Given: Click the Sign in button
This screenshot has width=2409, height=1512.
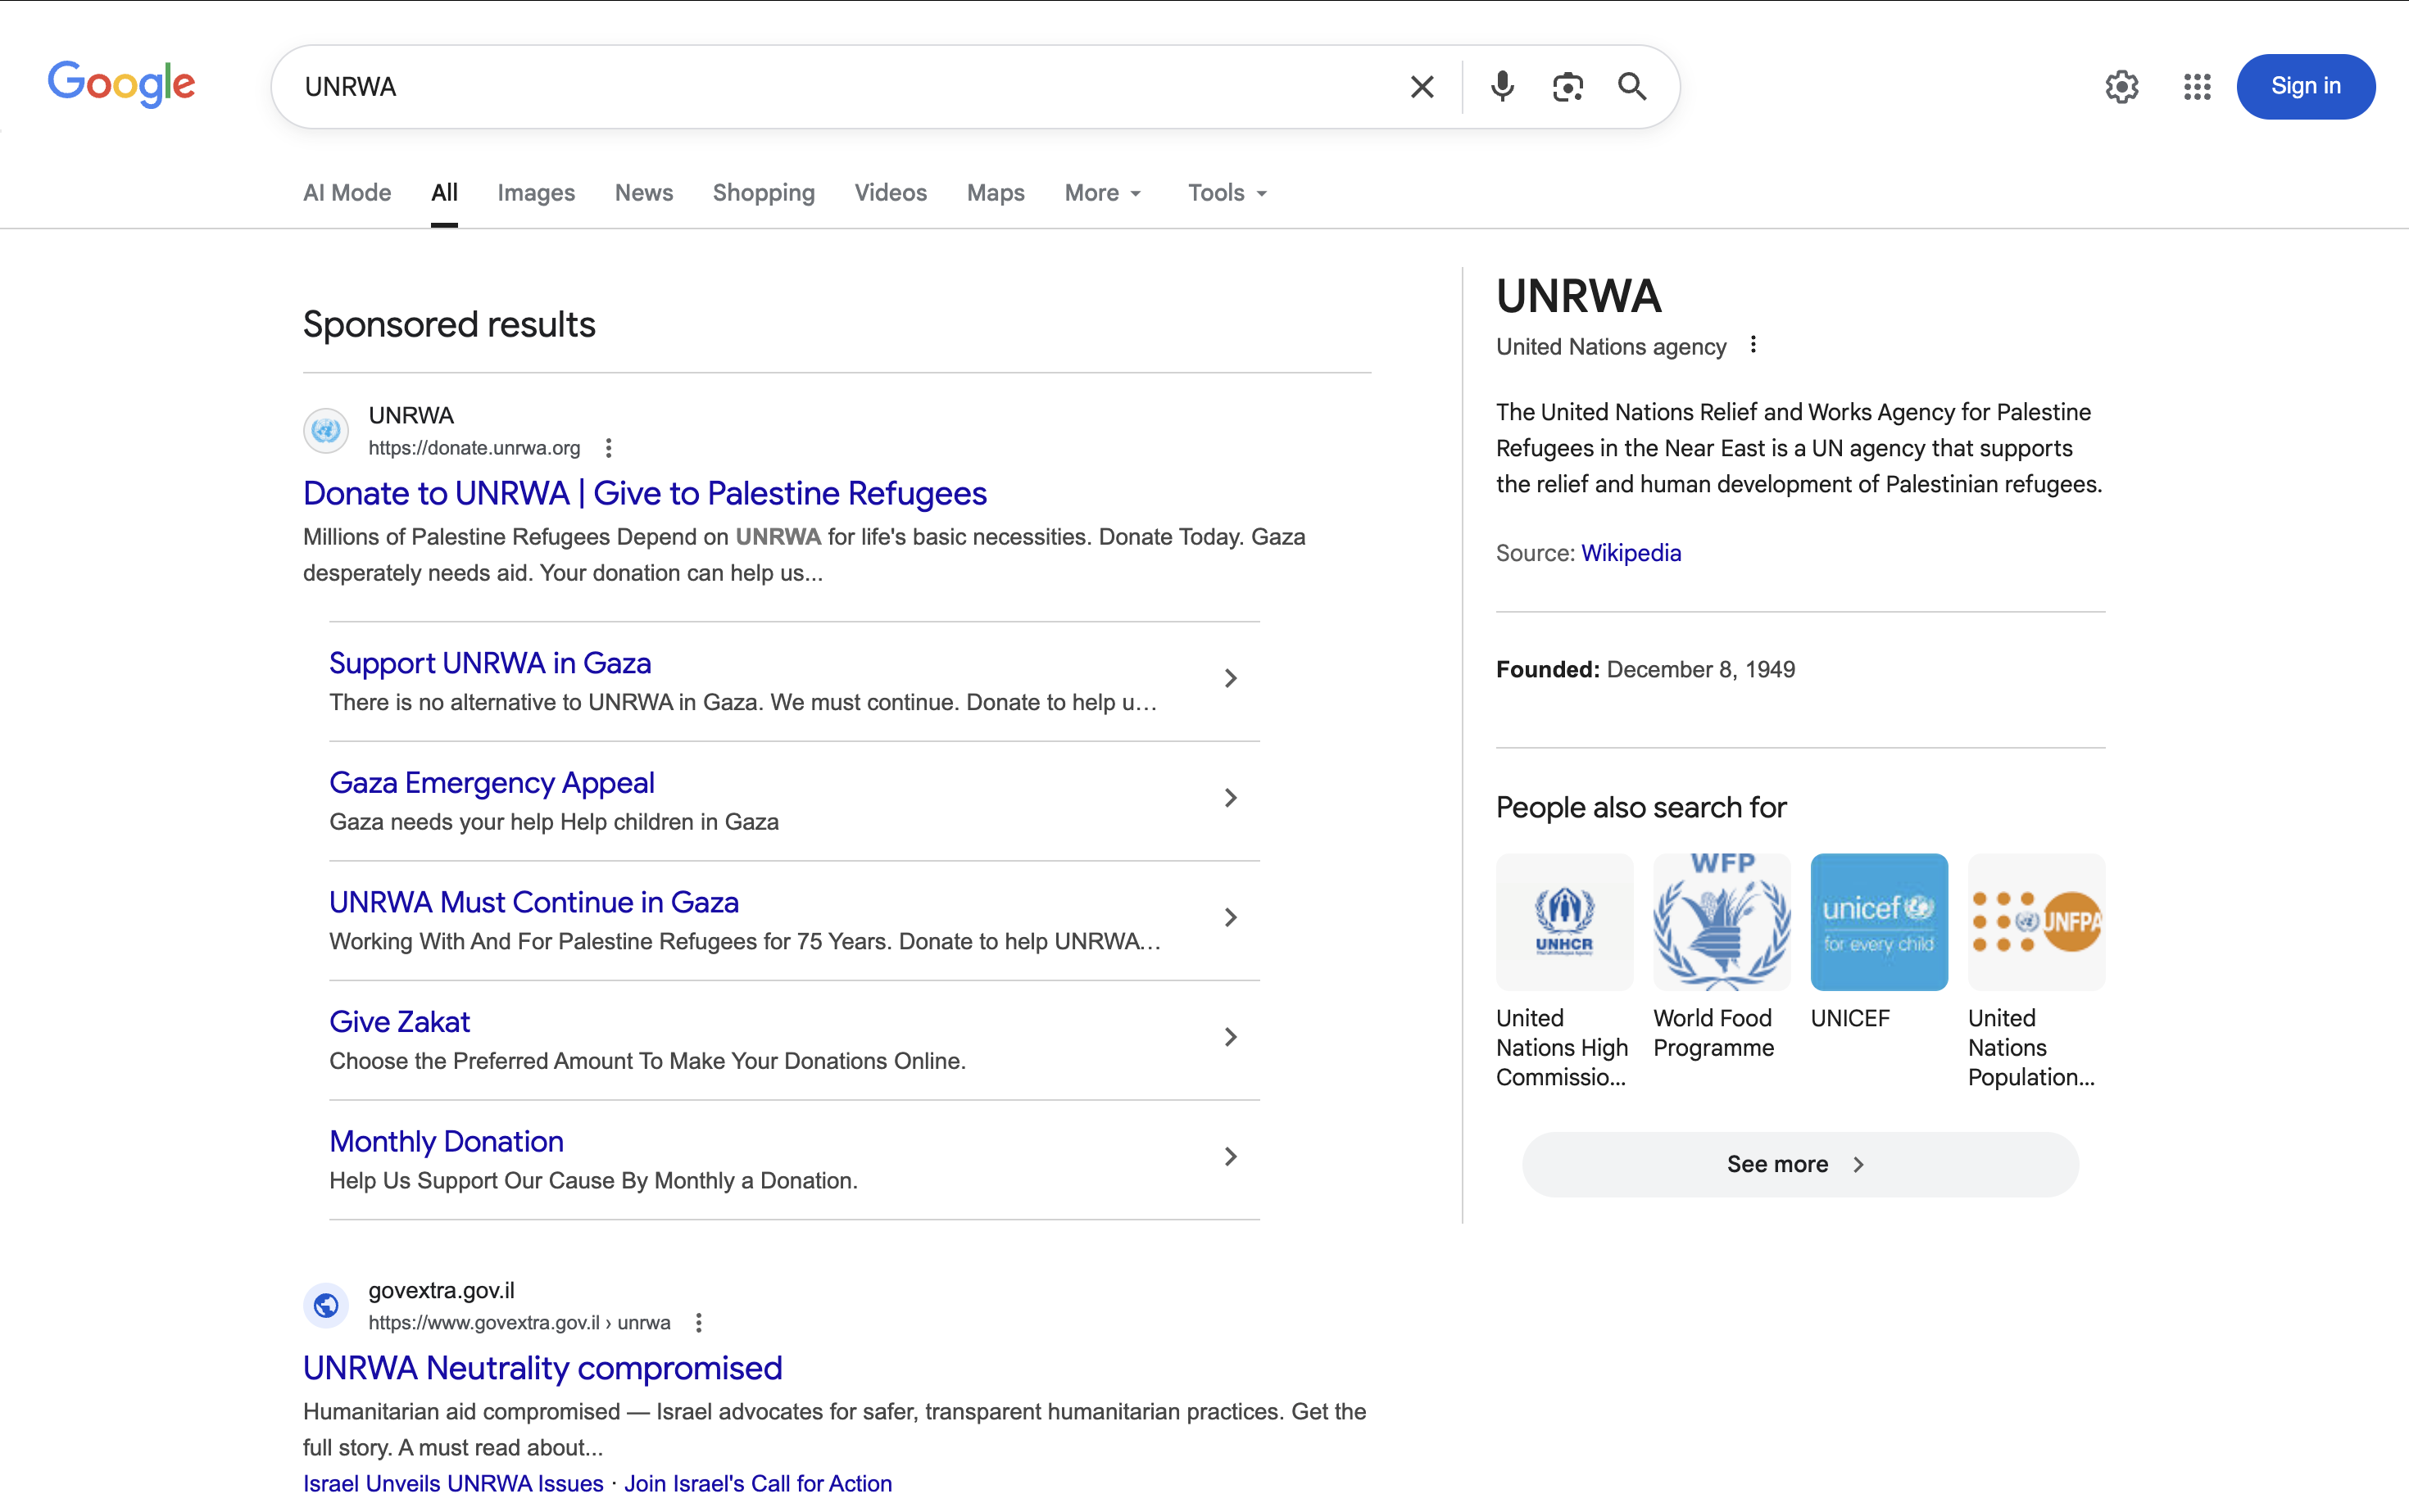Looking at the screenshot, I should point(2306,86).
